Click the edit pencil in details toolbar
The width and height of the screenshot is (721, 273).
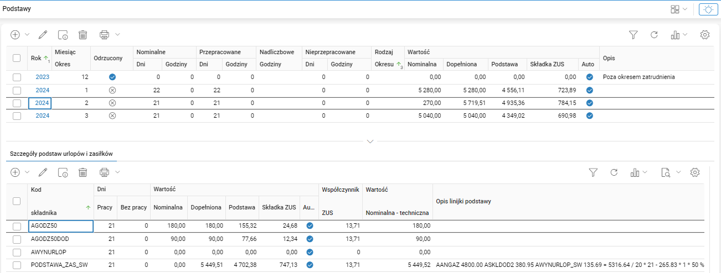click(x=43, y=172)
